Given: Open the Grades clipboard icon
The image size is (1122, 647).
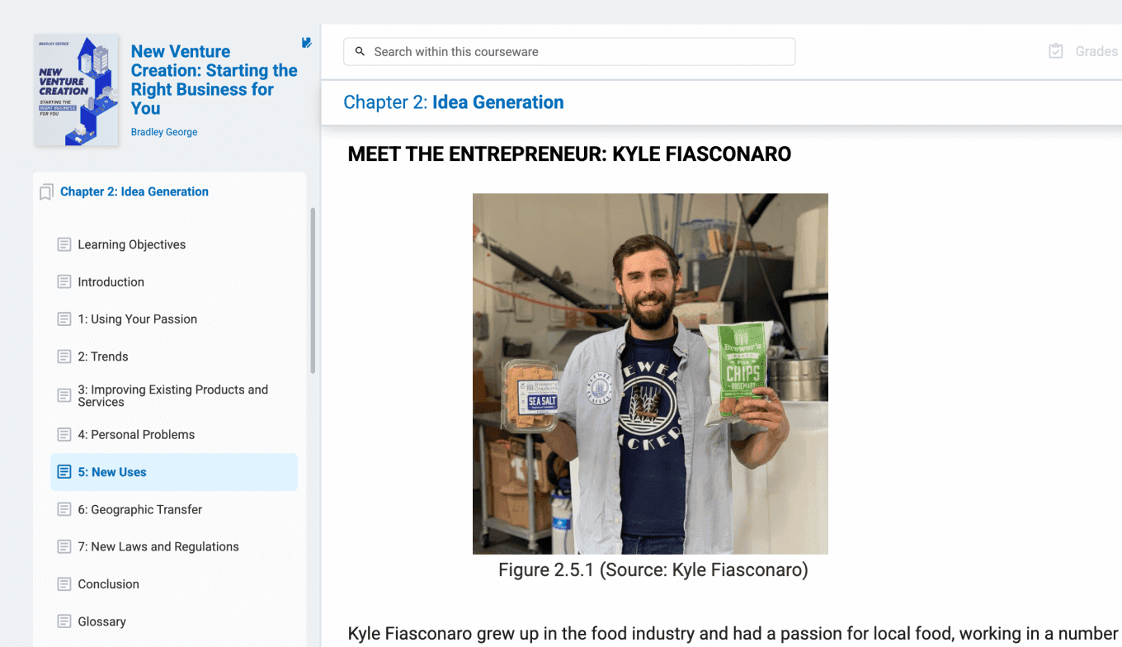Looking at the screenshot, I should (1056, 51).
